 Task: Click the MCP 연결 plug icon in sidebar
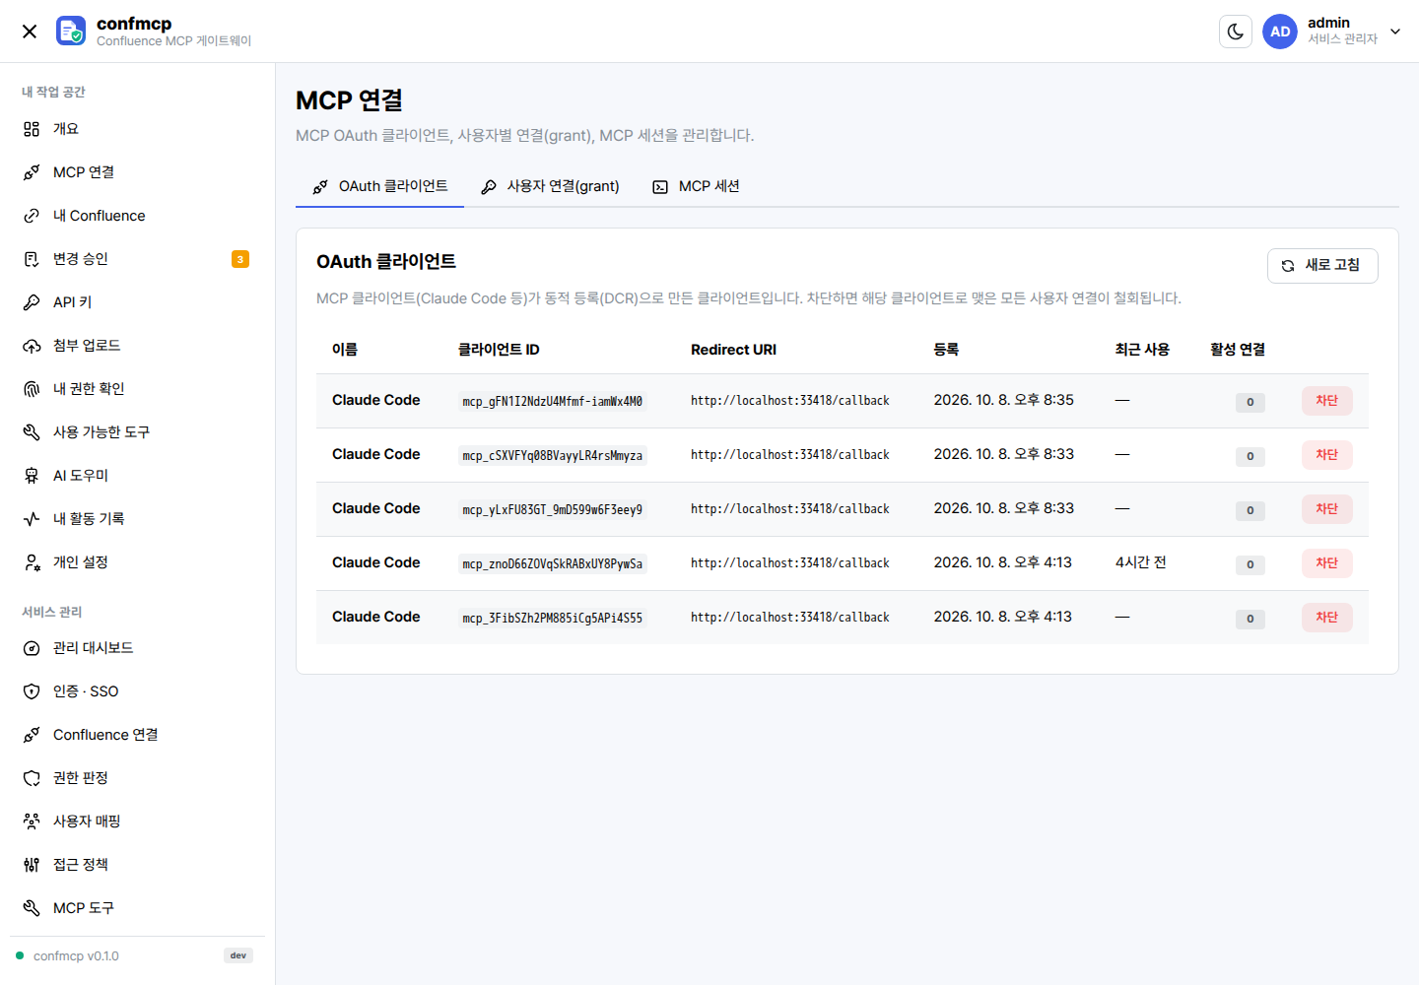pos(32,172)
